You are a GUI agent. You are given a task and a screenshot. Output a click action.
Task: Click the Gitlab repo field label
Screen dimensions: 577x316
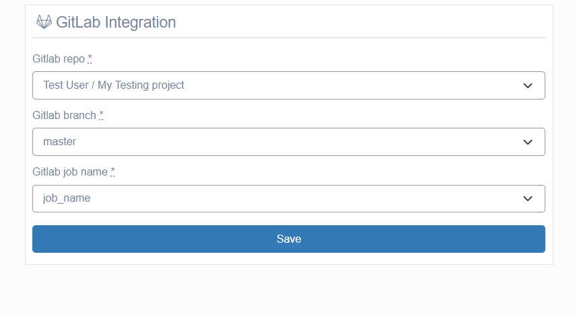pyautogui.click(x=59, y=58)
